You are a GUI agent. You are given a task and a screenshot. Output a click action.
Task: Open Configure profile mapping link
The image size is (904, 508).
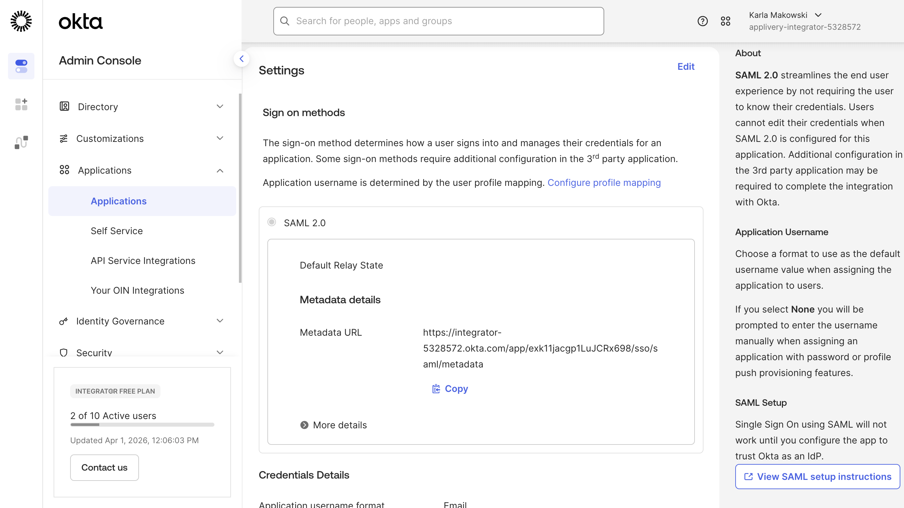coord(604,183)
